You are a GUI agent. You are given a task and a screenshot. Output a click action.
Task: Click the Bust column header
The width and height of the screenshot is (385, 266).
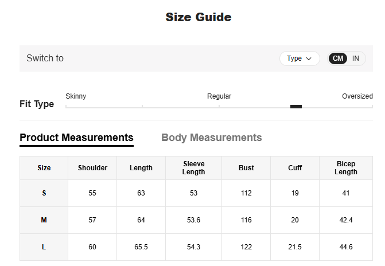246,168
